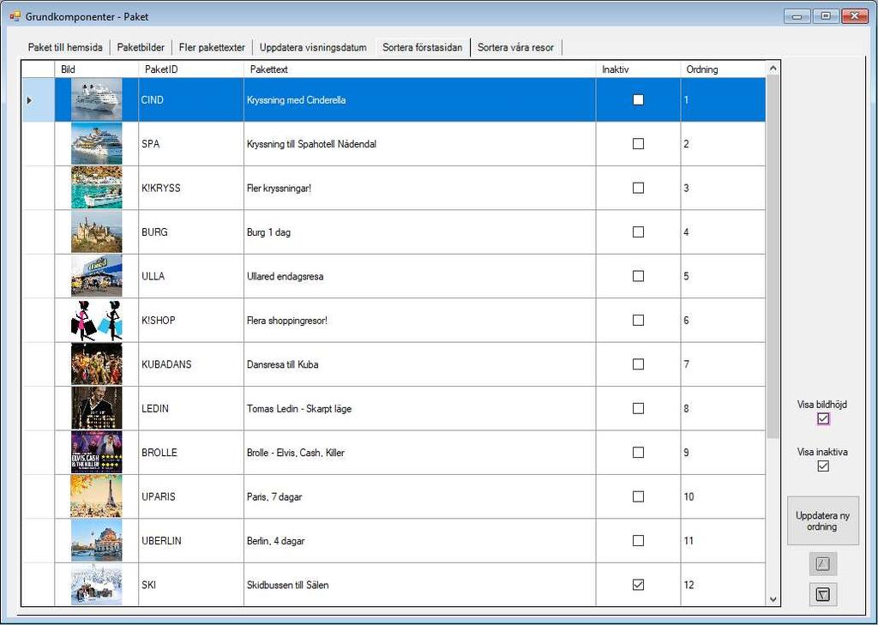The width and height of the screenshot is (878, 625).
Task: Click the 'Flera shoppingresor!' text
Action: tap(286, 321)
